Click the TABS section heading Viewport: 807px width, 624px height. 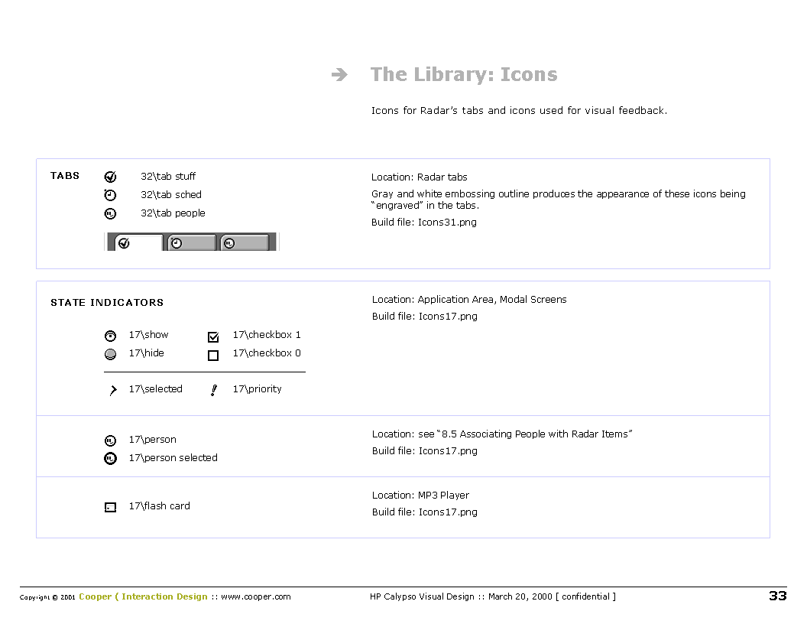click(65, 176)
